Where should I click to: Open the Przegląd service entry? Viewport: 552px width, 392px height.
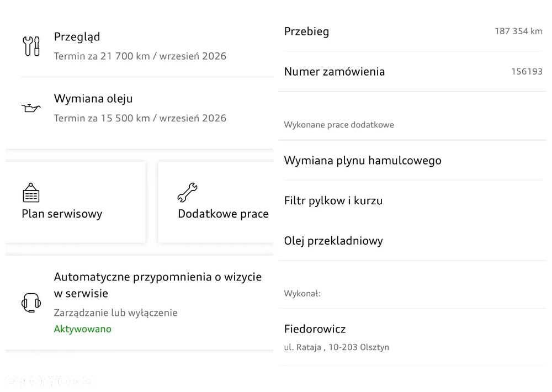[x=140, y=46]
